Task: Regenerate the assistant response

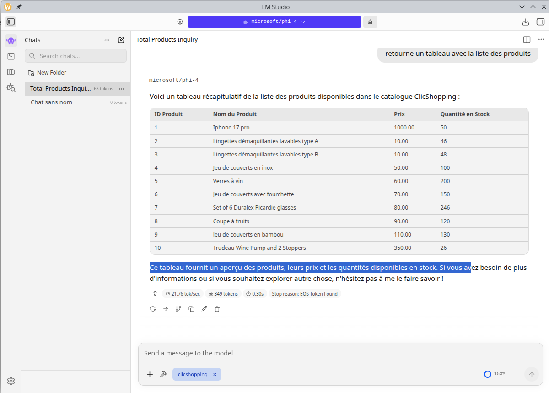Action: (153, 309)
